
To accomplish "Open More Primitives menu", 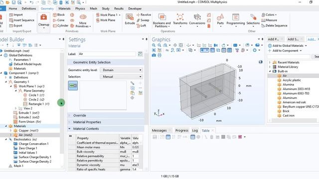I will [x=83, y=21].
